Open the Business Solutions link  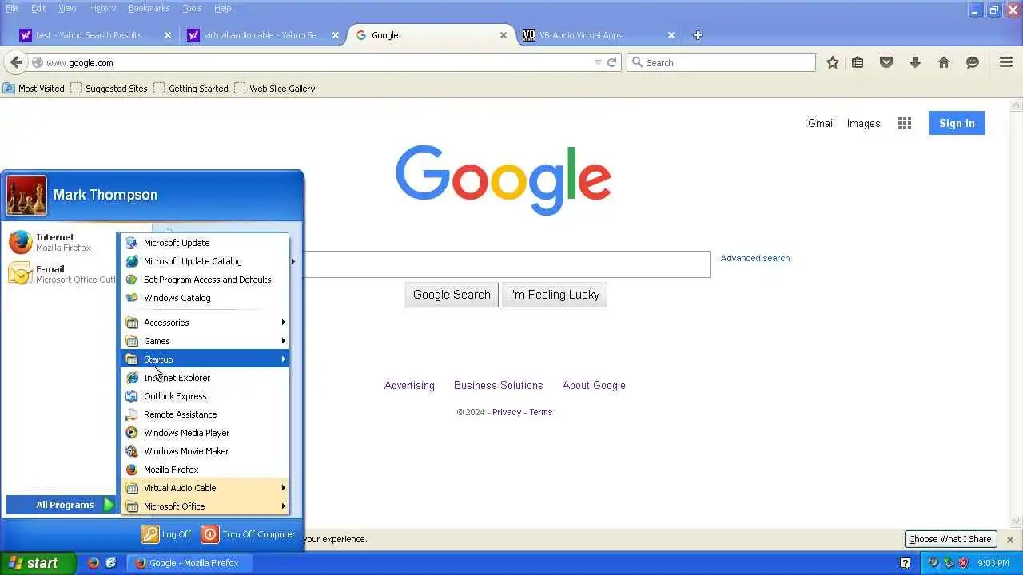499,385
